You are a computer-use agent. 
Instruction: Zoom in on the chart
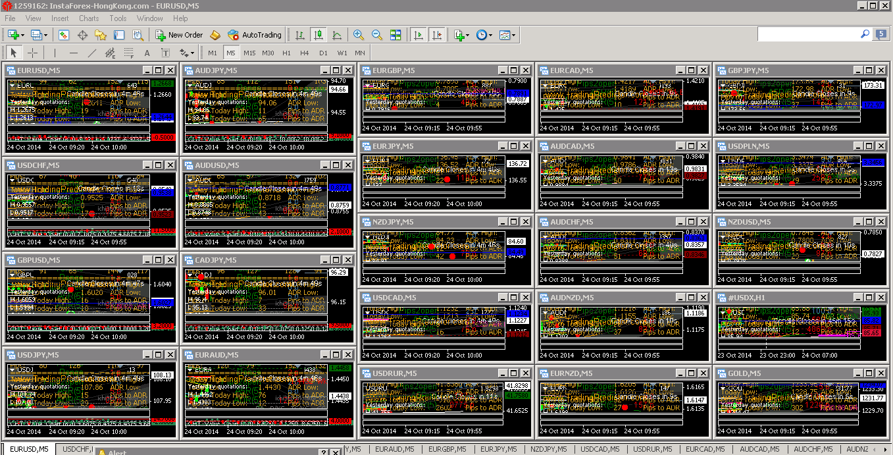[359, 35]
